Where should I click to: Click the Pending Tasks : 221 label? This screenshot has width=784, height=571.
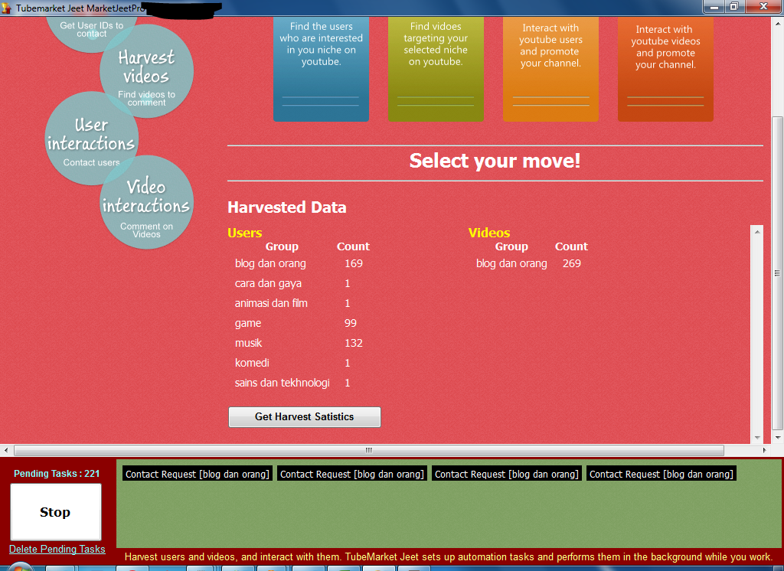tap(57, 474)
